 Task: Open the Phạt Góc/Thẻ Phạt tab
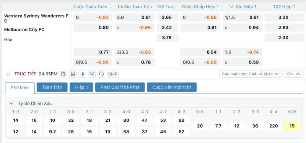[x=120, y=87]
